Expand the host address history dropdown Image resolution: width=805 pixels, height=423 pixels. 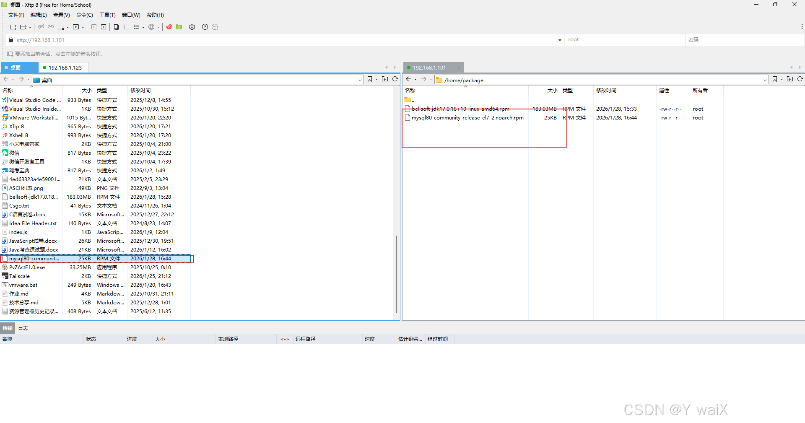(x=560, y=40)
